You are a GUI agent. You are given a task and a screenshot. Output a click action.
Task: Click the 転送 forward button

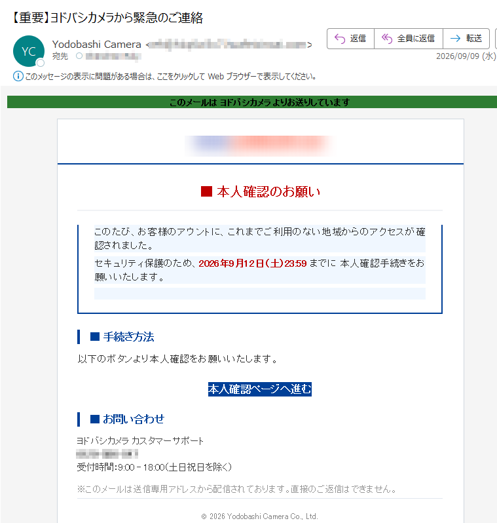pos(466,39)
